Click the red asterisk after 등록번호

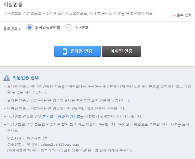pos(20,29)
